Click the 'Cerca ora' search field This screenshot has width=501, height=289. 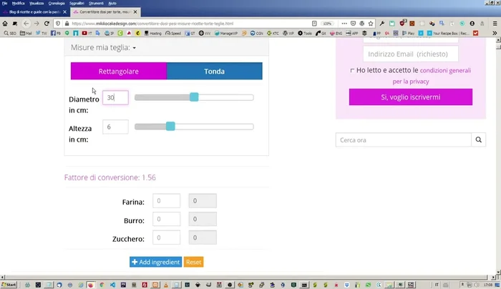point(403,140)
